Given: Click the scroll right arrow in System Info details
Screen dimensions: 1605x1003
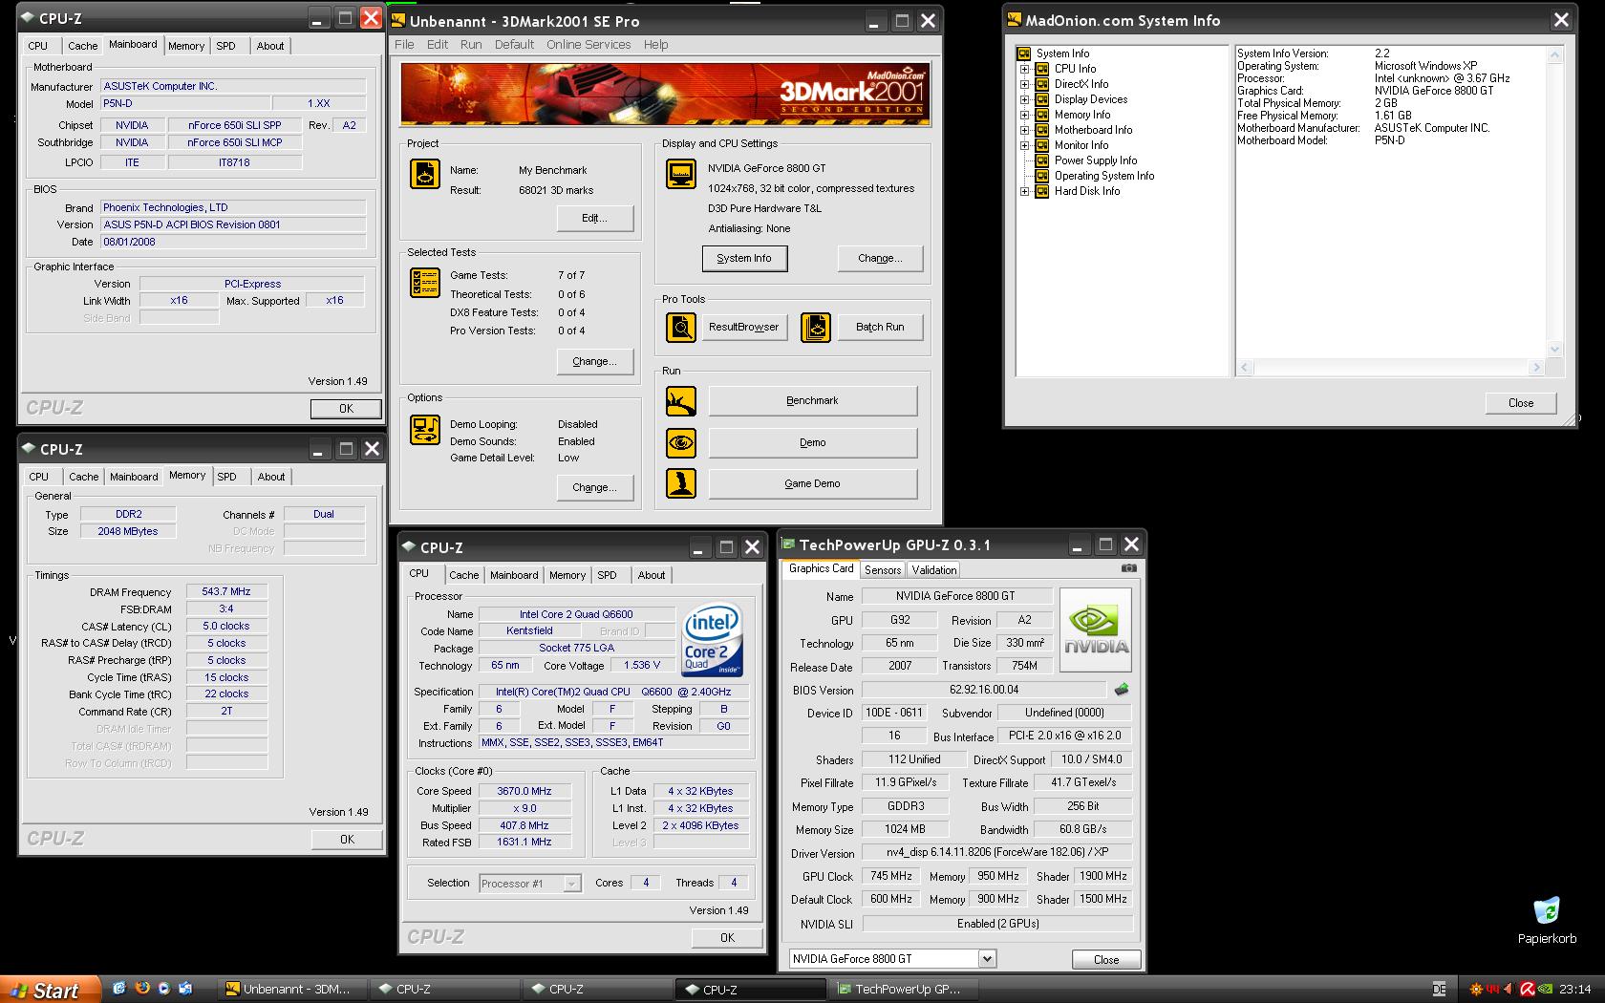Looking at the screenshot, I should click(1536, 368).
